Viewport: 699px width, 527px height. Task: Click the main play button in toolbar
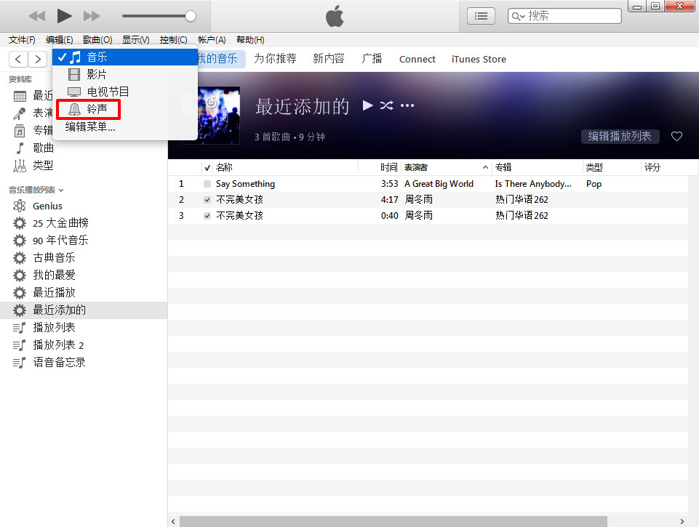coord(64,16)
